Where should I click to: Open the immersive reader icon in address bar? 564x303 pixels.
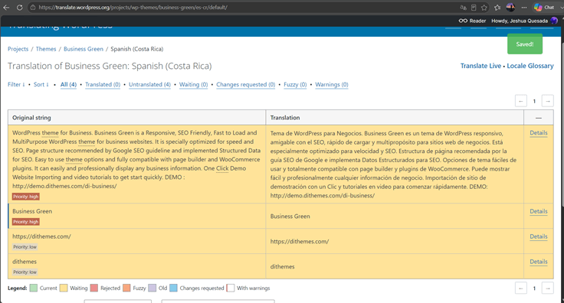pyautogui.click(x=474, y=7)
